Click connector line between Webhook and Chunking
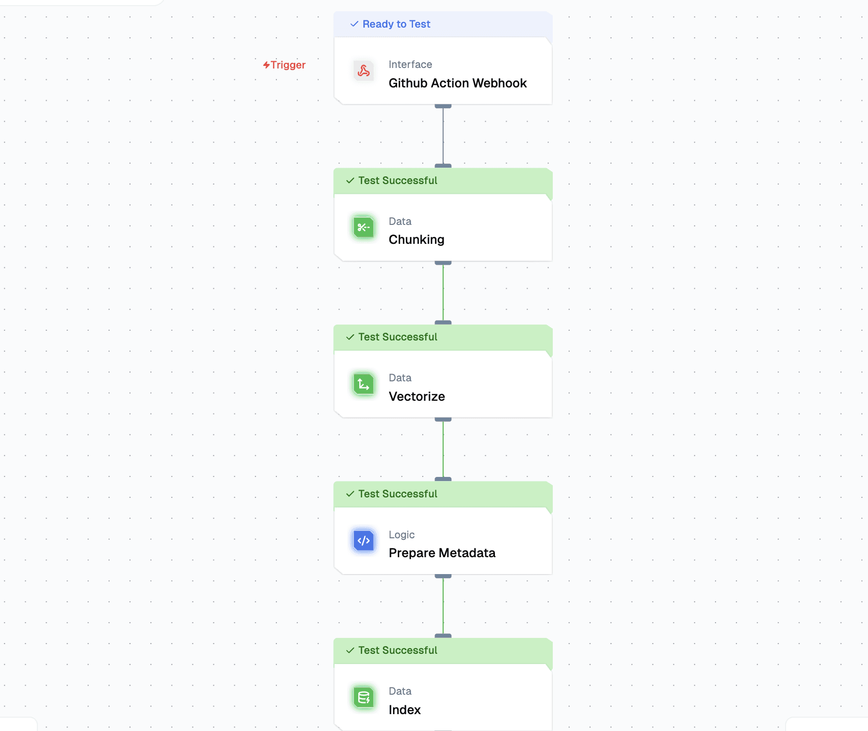Image resolution: width=868 pixels, height=731 pixels. point(443,135)
